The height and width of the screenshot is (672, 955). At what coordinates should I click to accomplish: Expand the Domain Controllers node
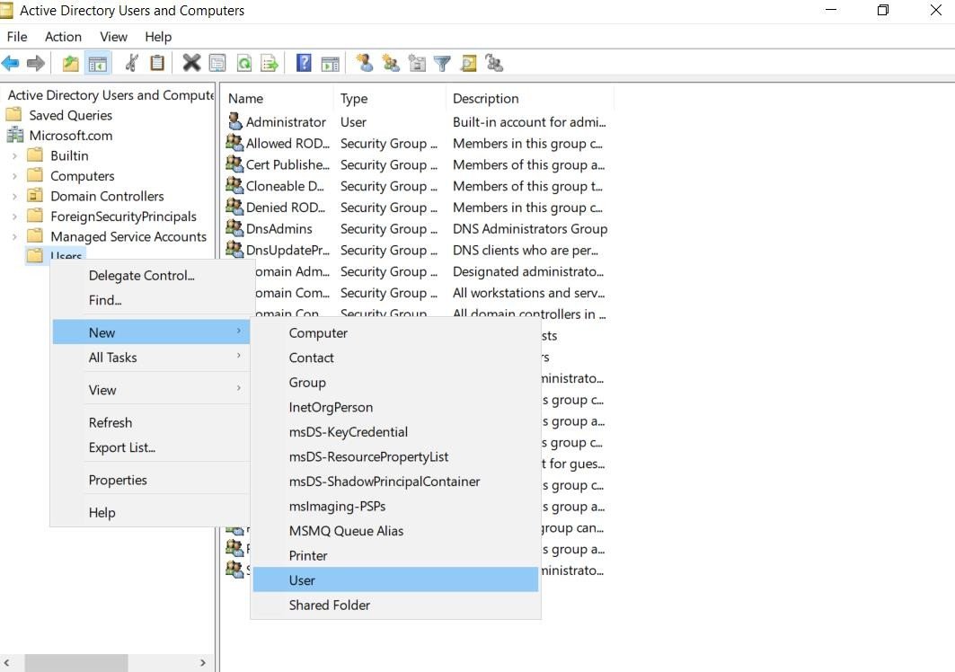coord(14,196)
